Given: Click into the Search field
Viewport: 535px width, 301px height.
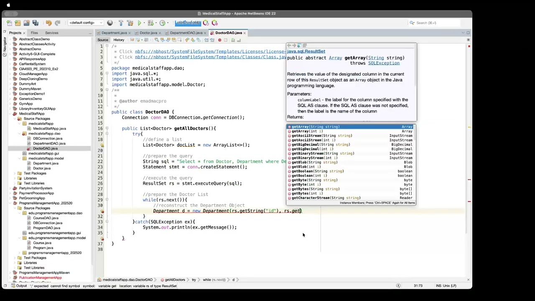Looking at the screenshot, I should click(438, 23).
